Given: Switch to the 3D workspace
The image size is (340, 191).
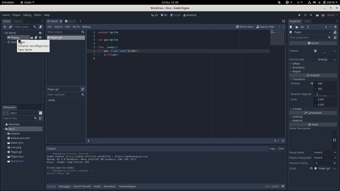Looking at the screenshot, I should pyautogui.click(x=164, y=15).
